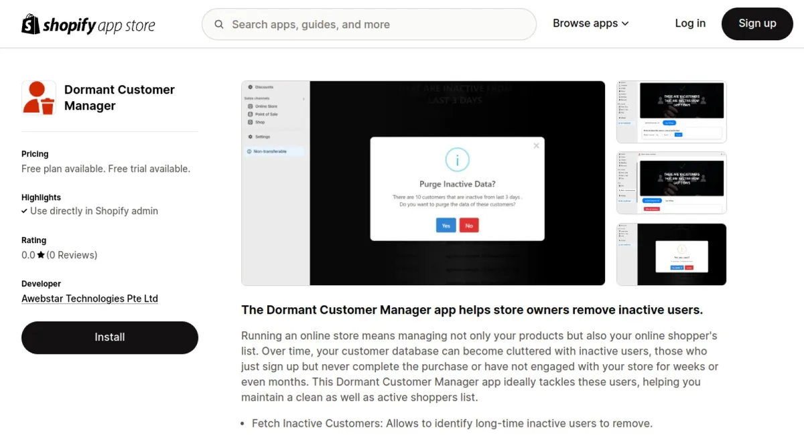
Task: Click the rating star icon
Action: [41, 255]
